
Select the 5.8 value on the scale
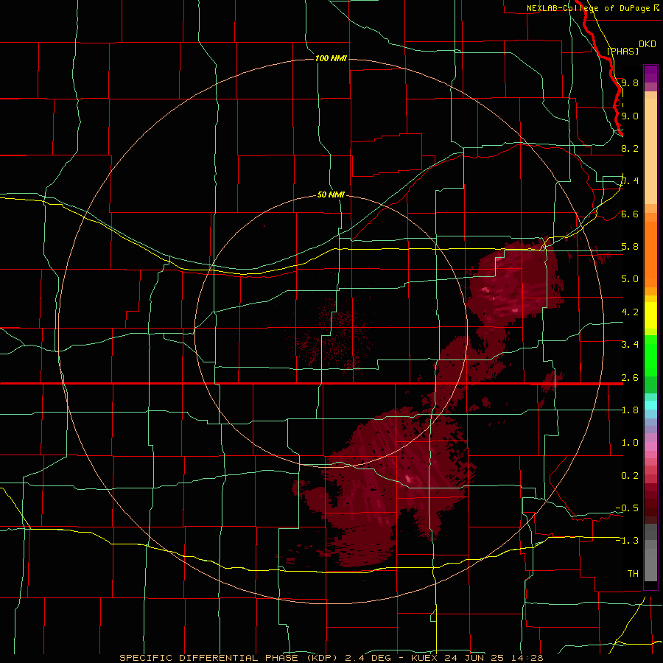pos(630,247)
